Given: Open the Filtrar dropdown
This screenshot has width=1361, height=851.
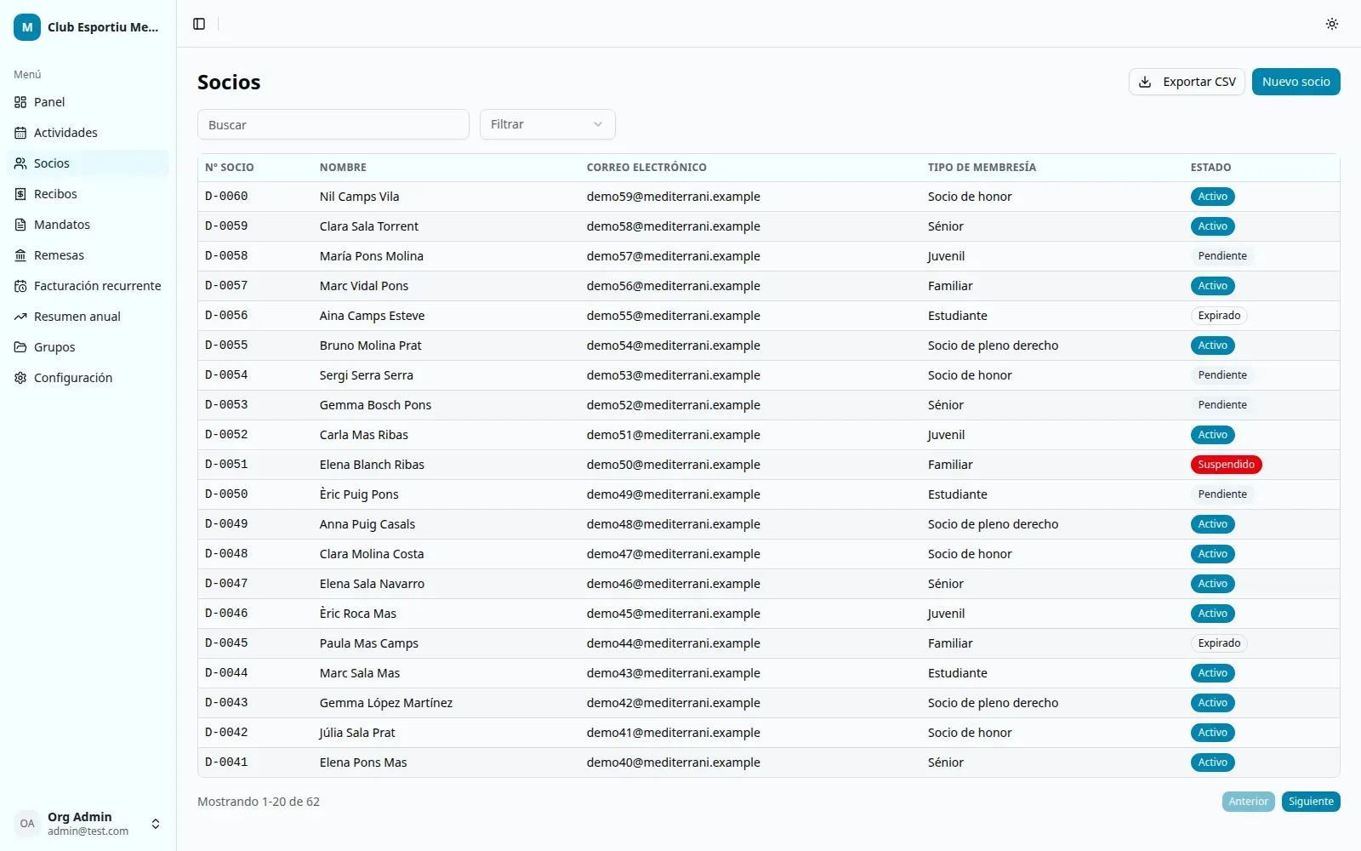Looking at the screenshot, I should coord(547,124).
